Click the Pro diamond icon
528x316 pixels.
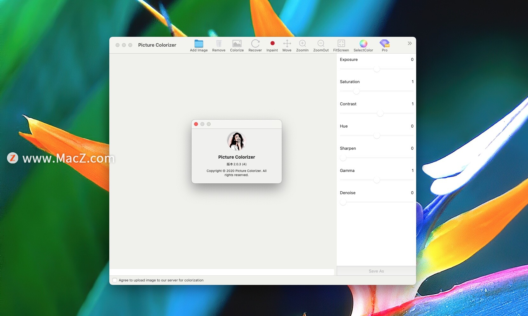tap(384, 43)
